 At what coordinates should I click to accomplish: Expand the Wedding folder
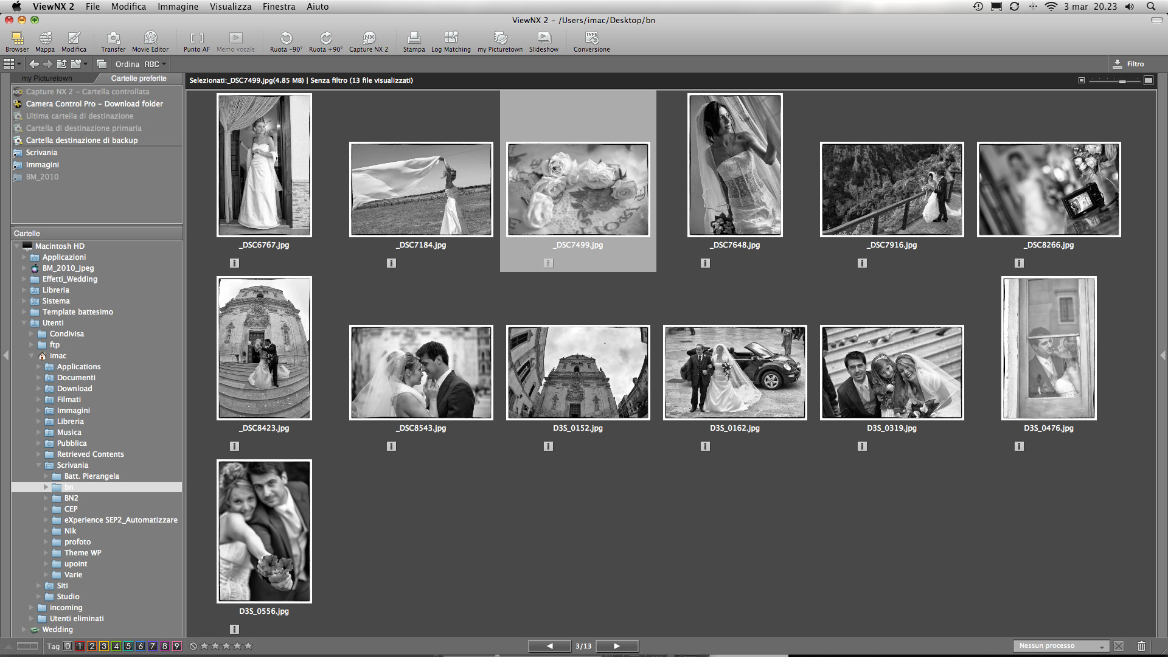[x=24, y=630]
